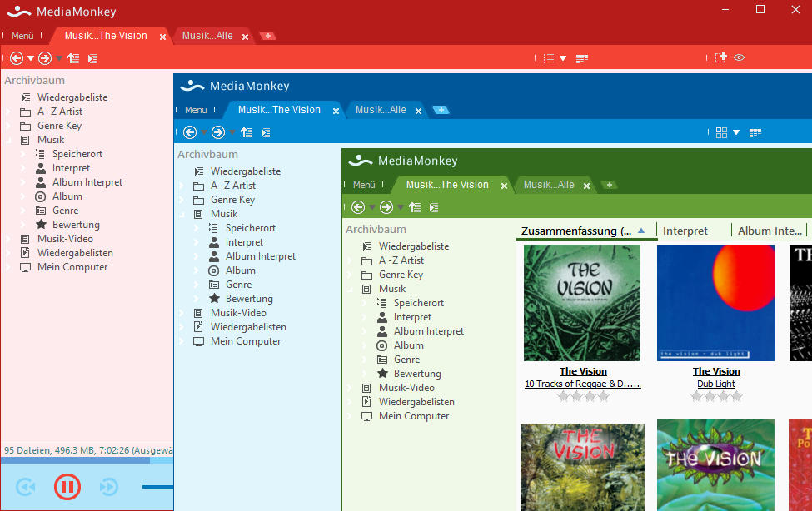Image resolution: width=812 pixels, height=511 pixels.
Task: Go forward in the red window toolbar
Action: [x=45, y=58]
